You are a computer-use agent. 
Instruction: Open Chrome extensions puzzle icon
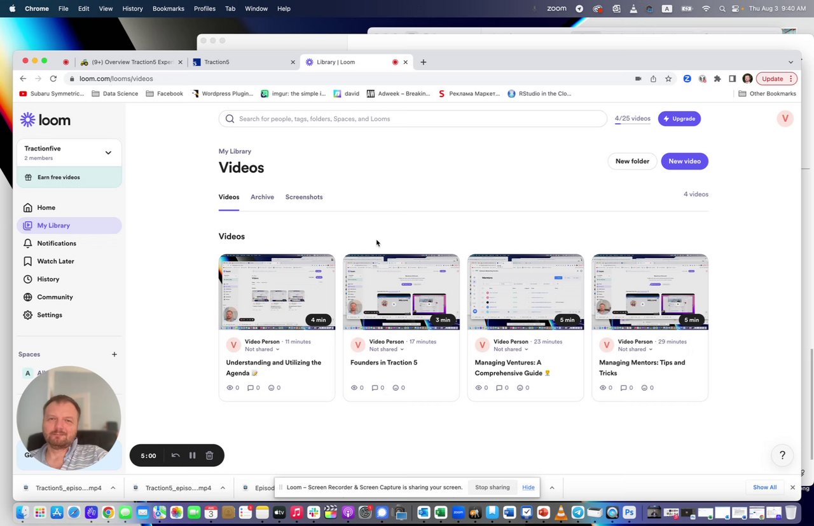(717, 79)
